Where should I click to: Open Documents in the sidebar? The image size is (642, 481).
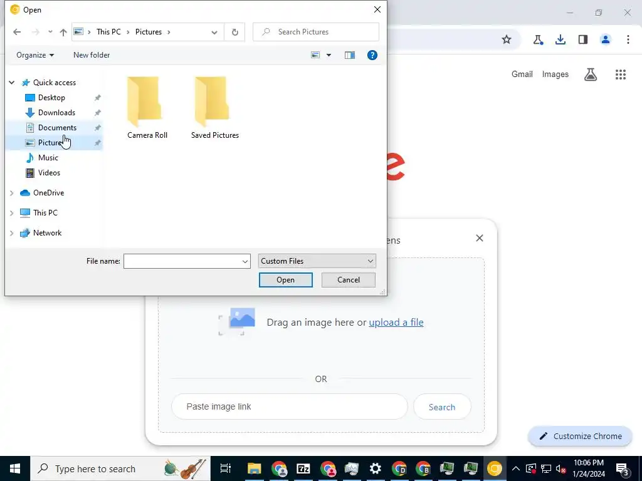[x=57, y=128]
